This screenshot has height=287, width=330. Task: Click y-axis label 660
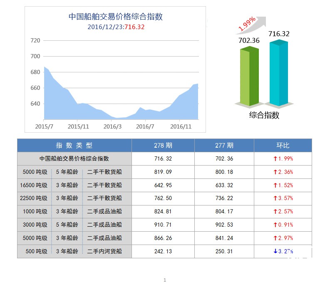[35, 88]
